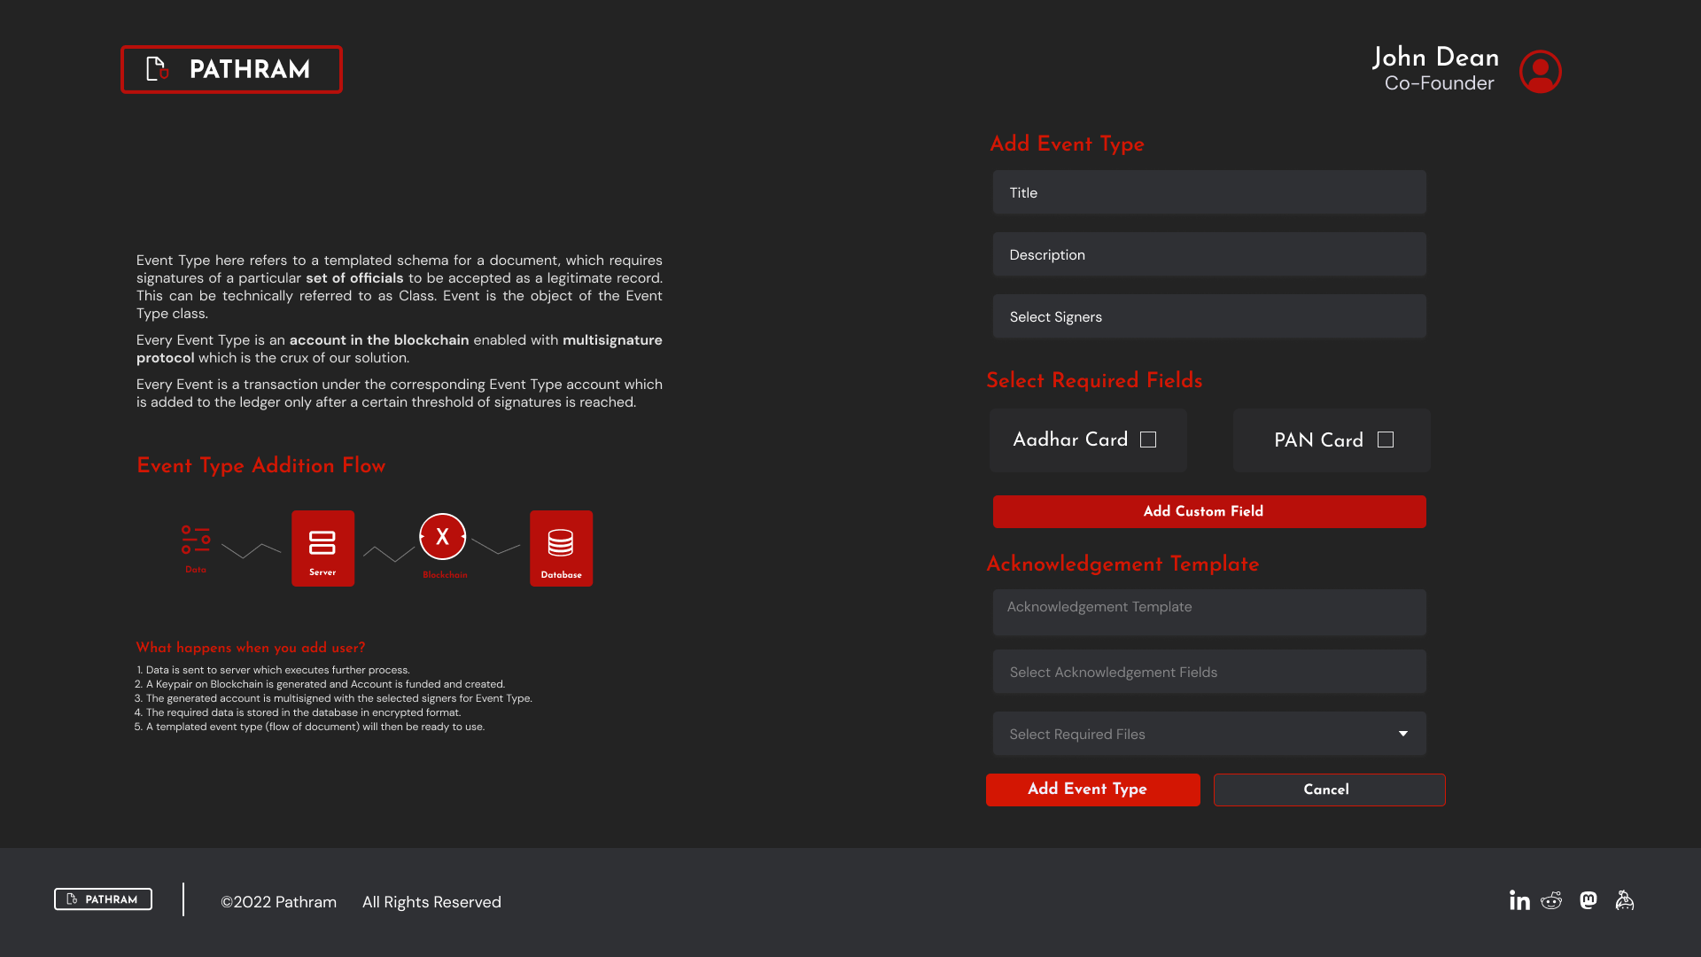
Task: Open John Dean's profile avatar
Action: 1540,71
